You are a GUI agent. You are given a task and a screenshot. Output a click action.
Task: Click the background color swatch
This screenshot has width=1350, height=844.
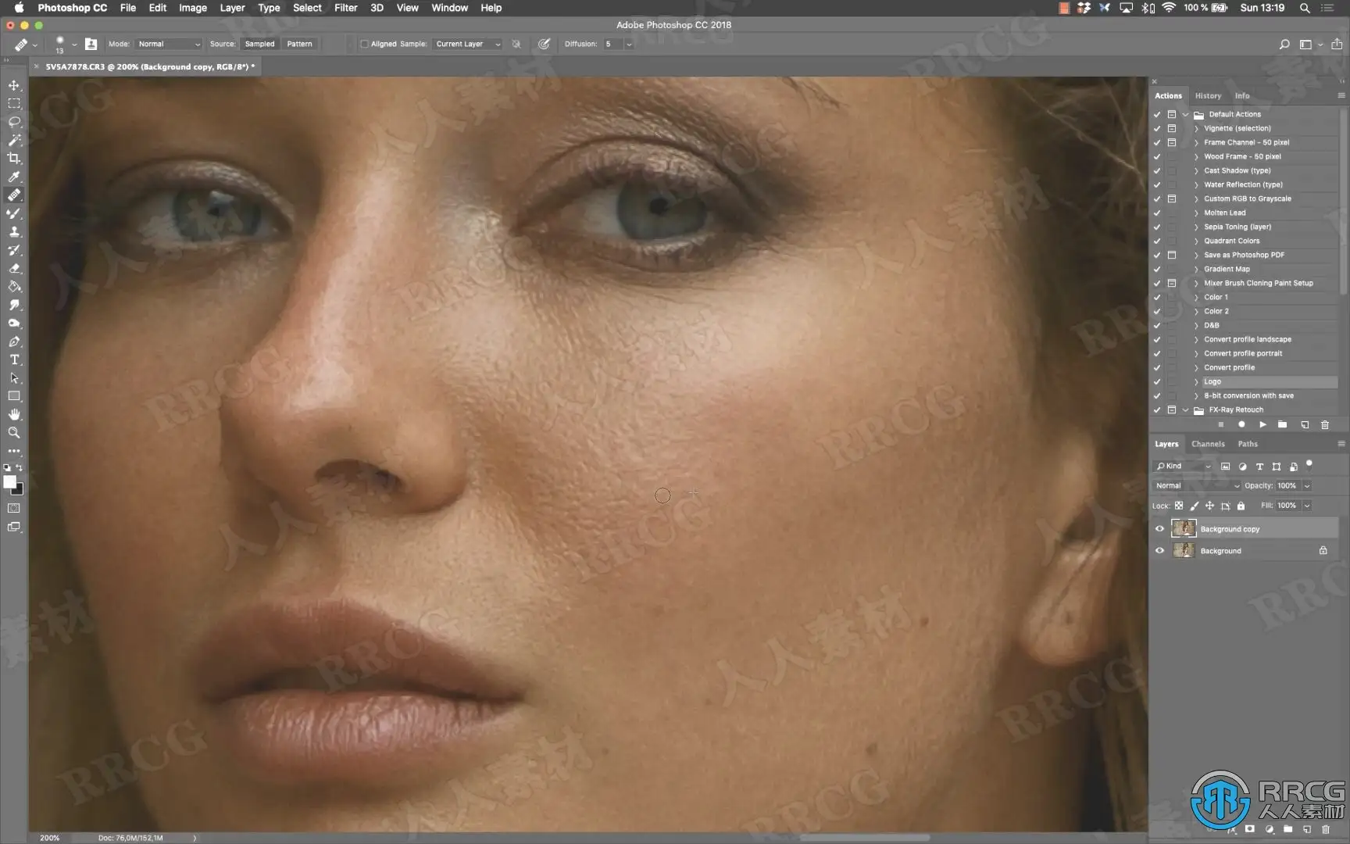20,491
